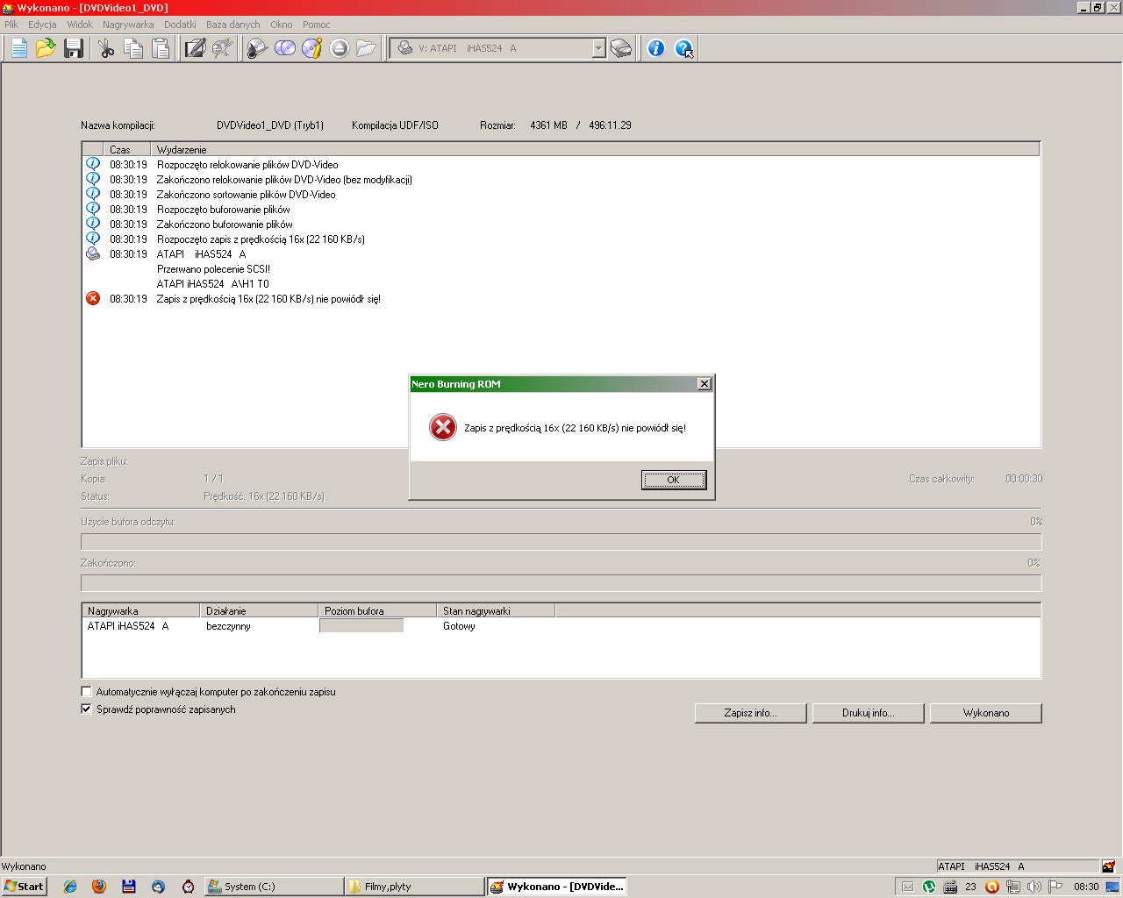Click the Drukuj info... button
This screenshot has width=1123, height=898.
868,713
